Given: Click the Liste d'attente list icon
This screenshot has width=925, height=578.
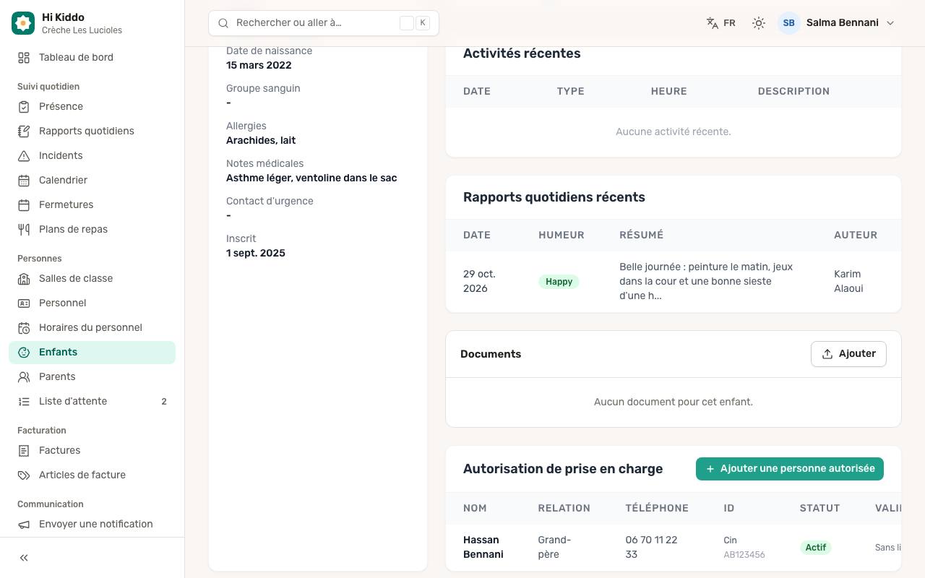Looking at the screenshot, I should click(x=24, y=402).
